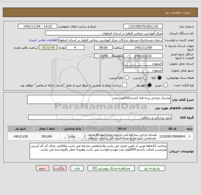This screenshot has width=201, height=195.
Task: Select the متوسط purchase type radio
Action: [x=149, y=85]
